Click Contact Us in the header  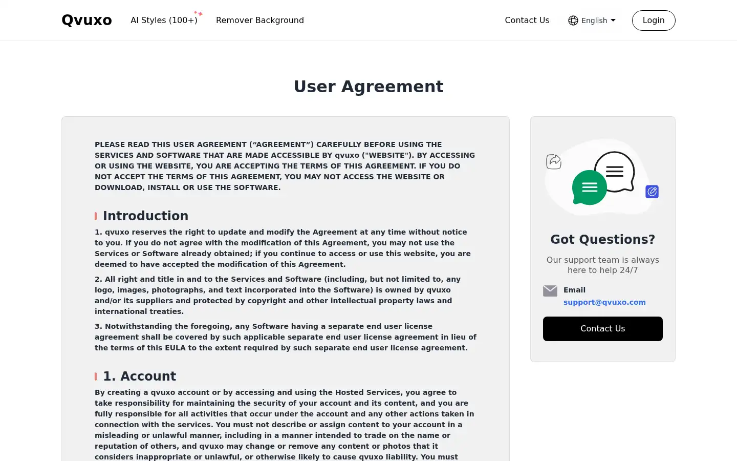point(527,20)
